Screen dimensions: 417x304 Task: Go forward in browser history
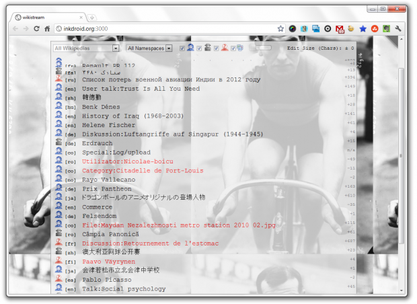tap(26, 28)
